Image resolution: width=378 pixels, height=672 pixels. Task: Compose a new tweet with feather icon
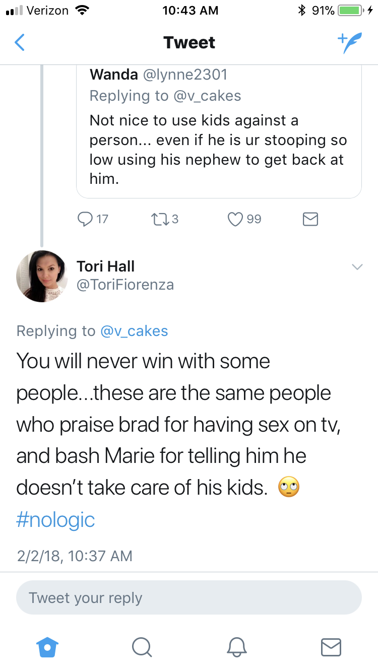349,43
